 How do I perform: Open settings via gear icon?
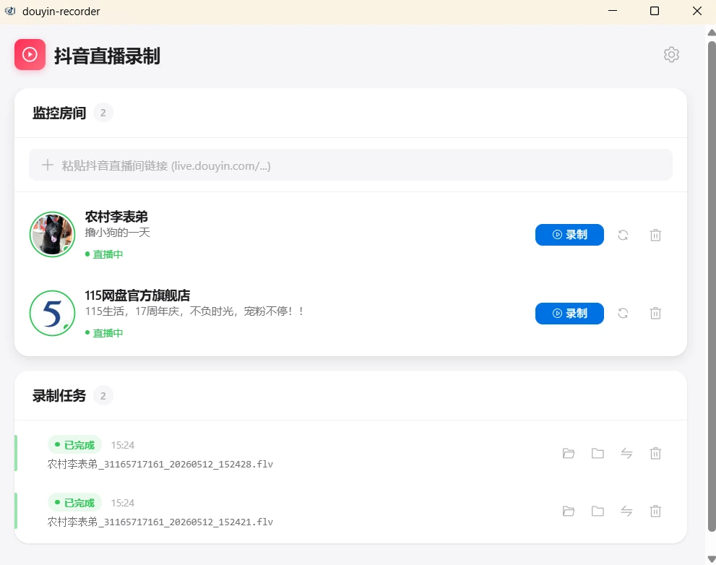click(x=671, y=54)
